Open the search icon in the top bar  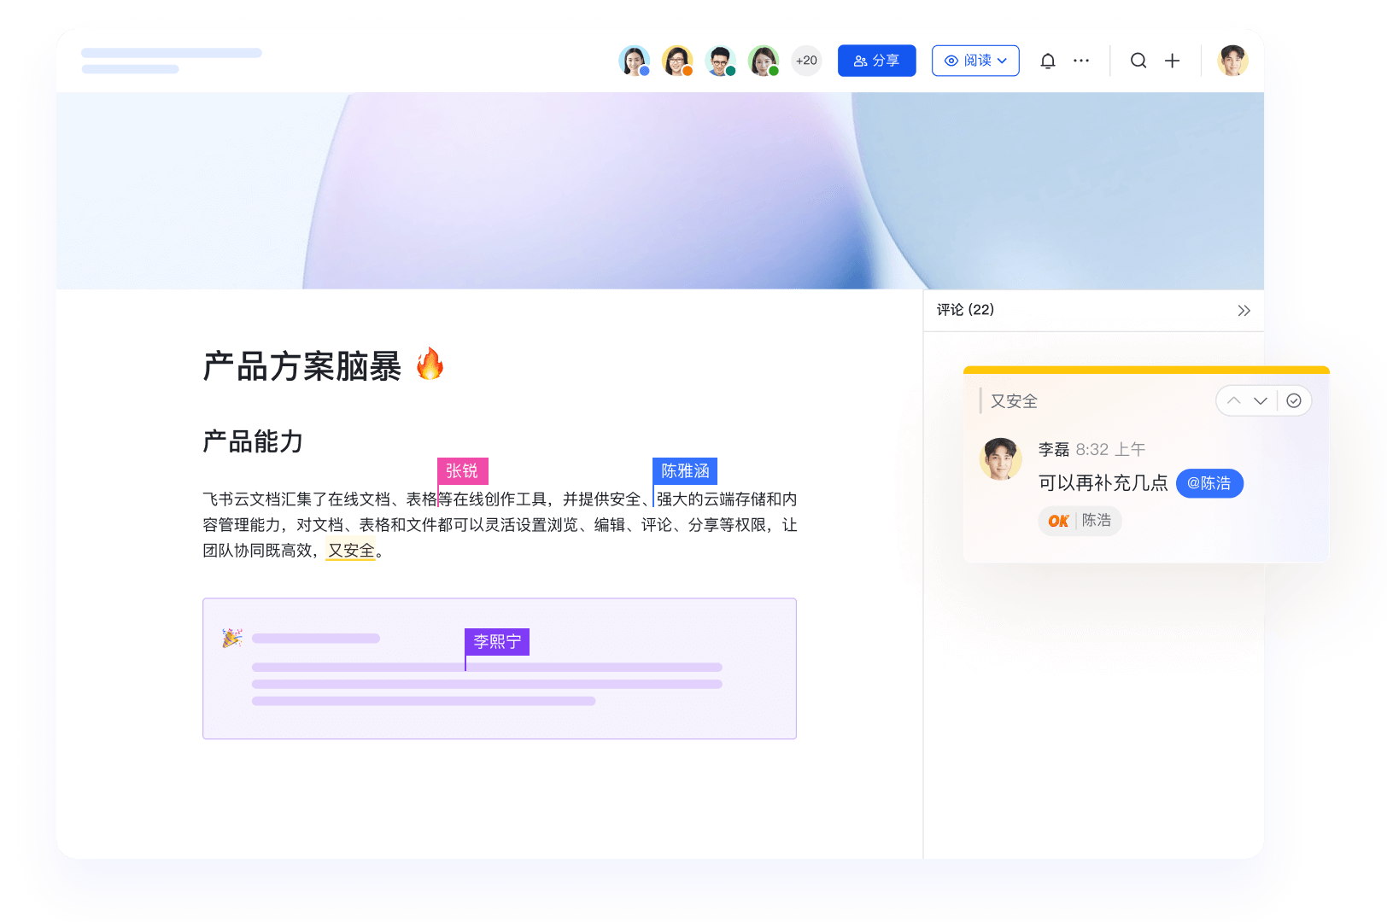click(x=1138, y=61)
